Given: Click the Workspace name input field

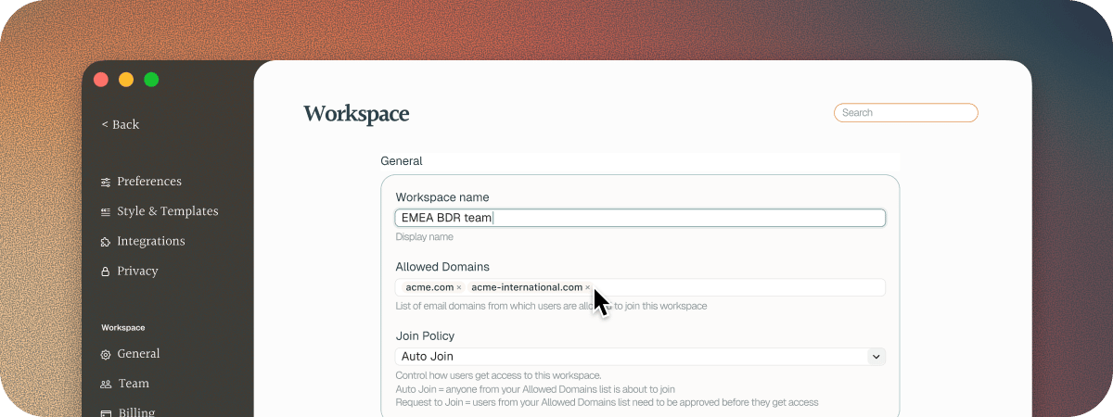Looking at the screenshot, I should click(x=640, y=218).
